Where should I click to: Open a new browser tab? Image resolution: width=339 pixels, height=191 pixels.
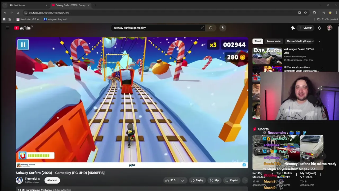click(x=95, y=5)
